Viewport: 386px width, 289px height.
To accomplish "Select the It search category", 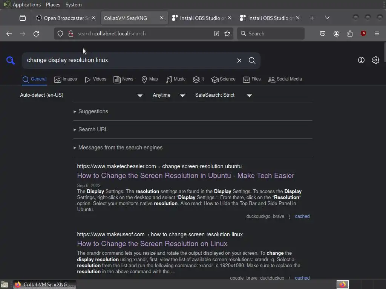I will (198, 79).
